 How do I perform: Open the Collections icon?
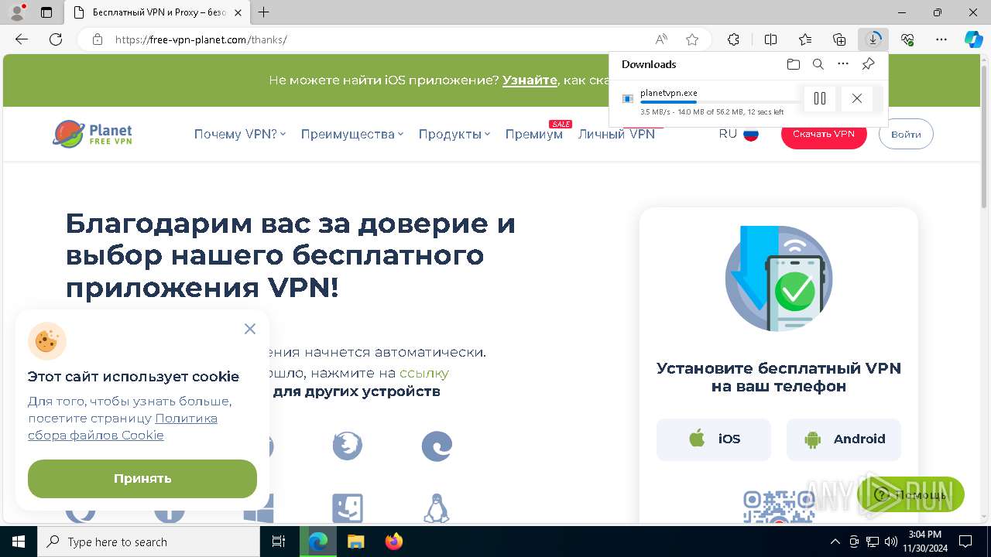point(839,39)
